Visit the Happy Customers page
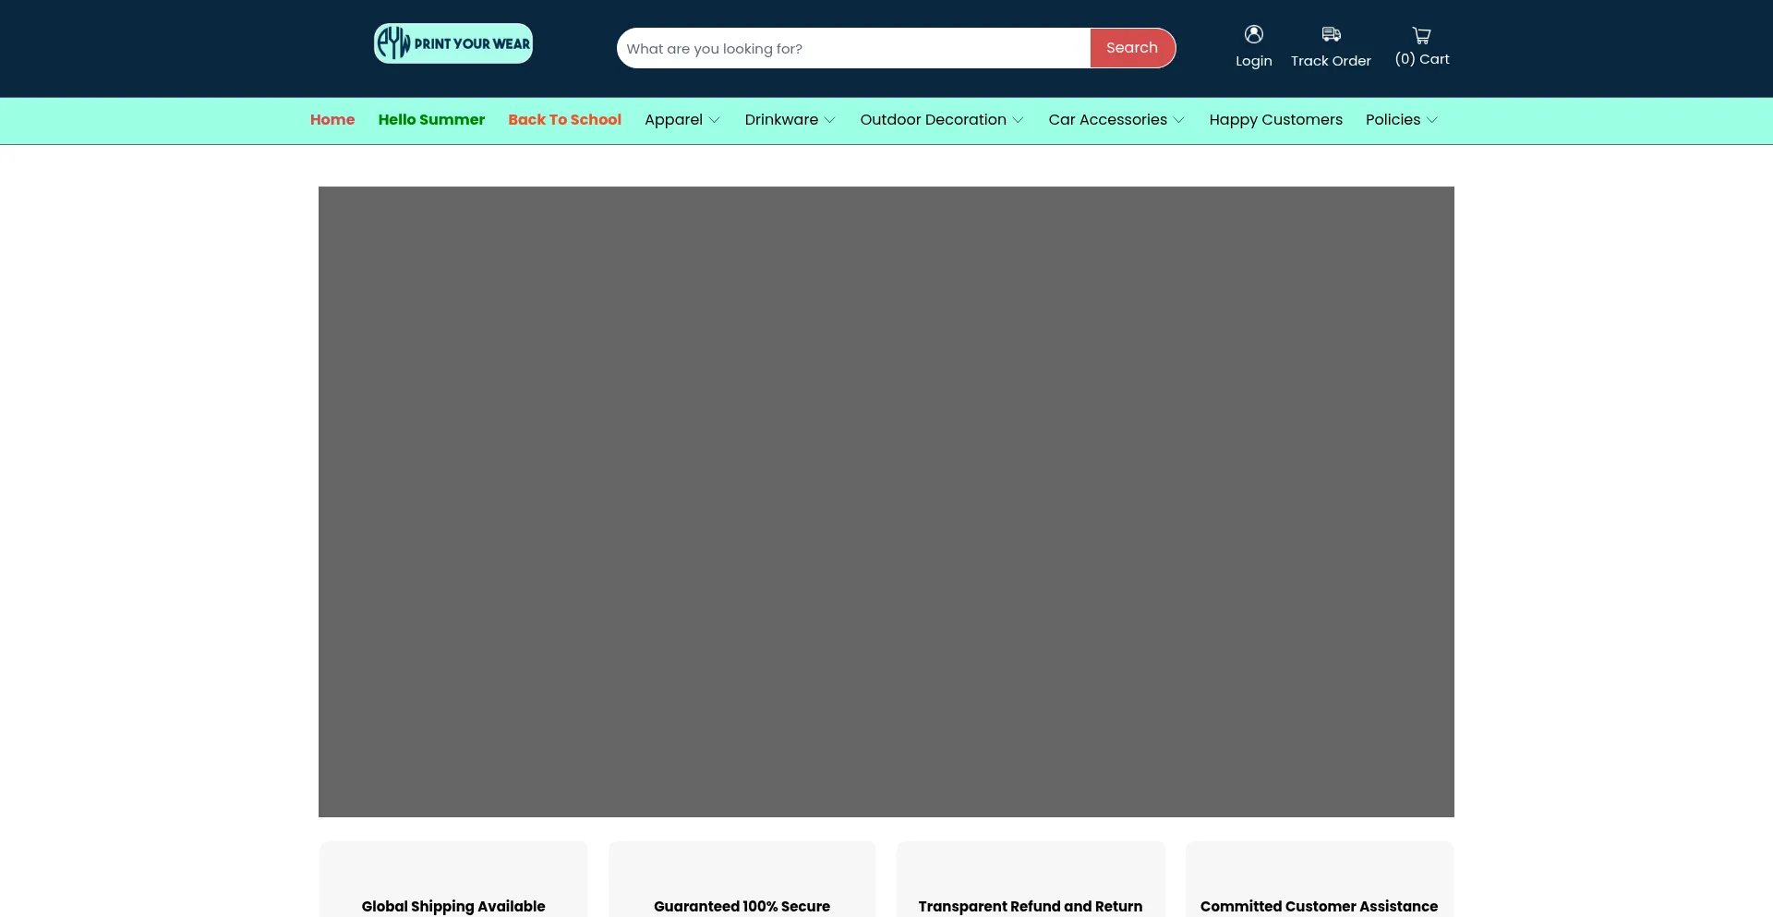Viewport: 1773px width, 917px height. [x=1275, y=120]
